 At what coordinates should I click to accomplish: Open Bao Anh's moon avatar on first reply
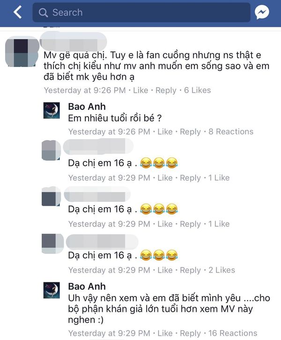(x=52, y=111)
